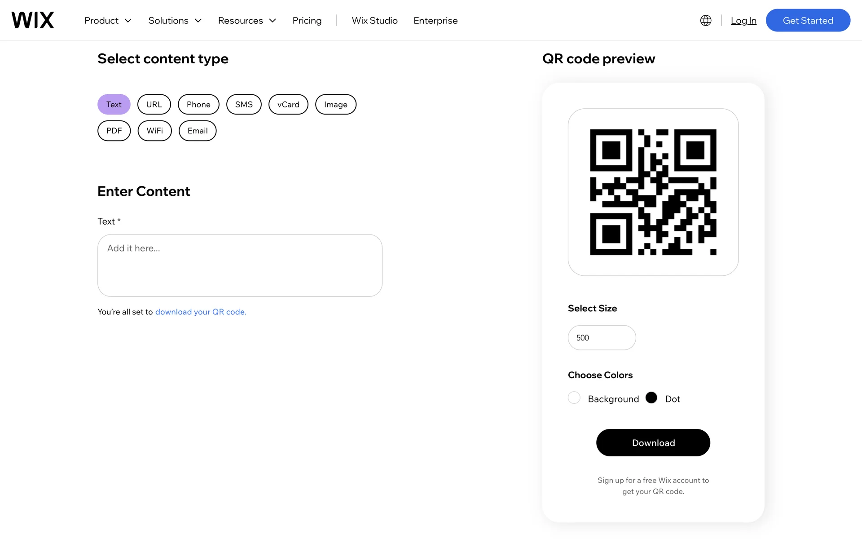Click the Wix logo
This screenshot has height=539, width=862.
tap(33, 20)
